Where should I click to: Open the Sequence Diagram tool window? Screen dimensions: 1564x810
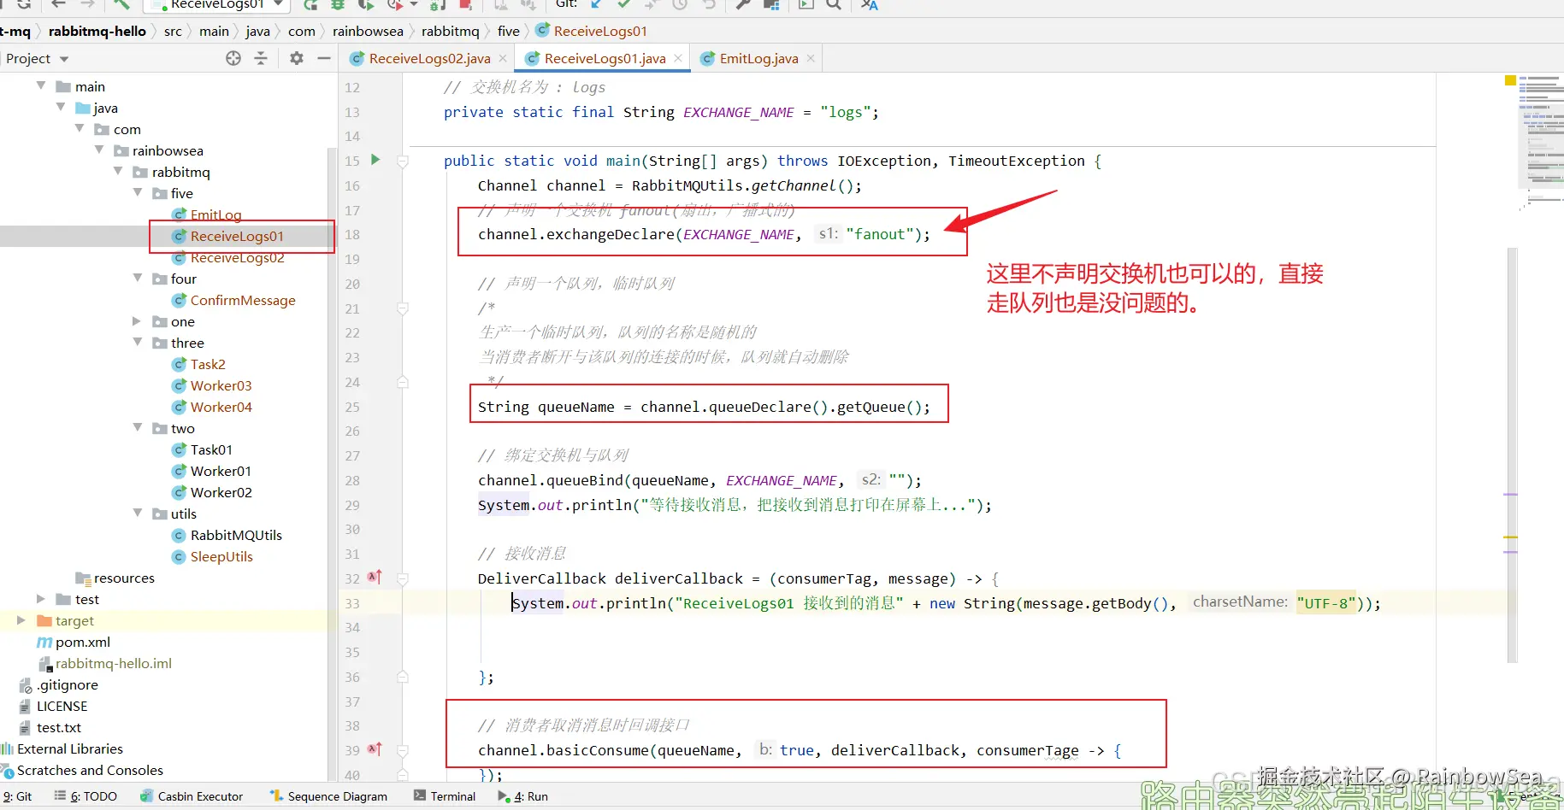329,796
